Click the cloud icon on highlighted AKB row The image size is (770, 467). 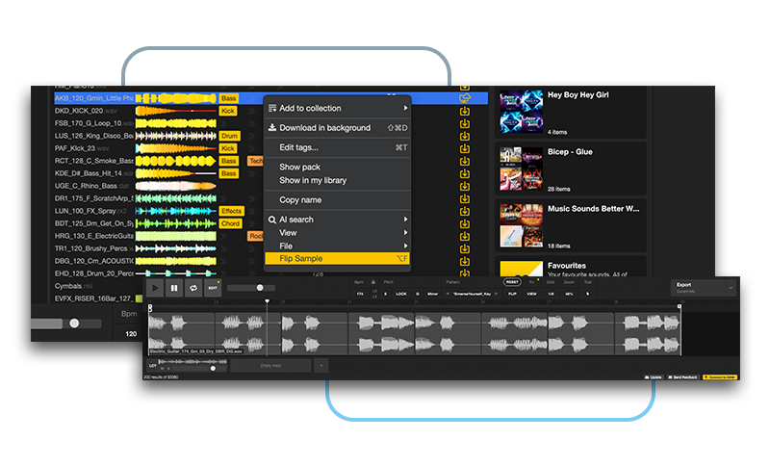point(465,98)
